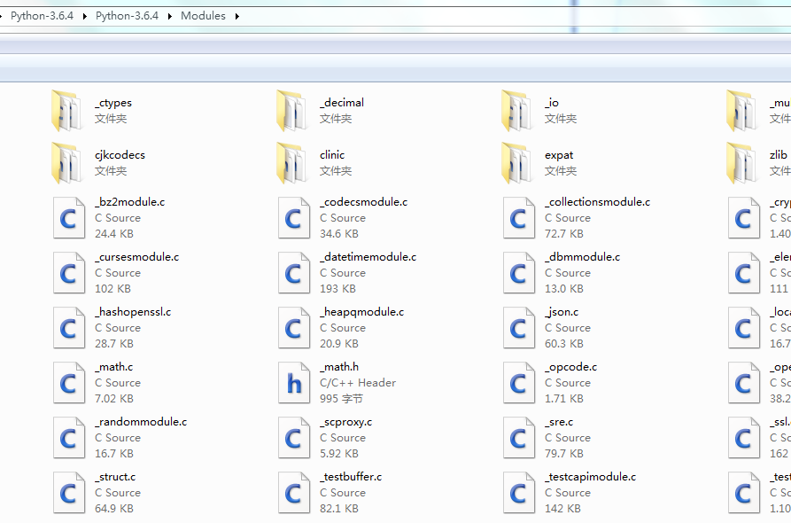
Task: Open the _ctypes folder icon
Action: 66,111
